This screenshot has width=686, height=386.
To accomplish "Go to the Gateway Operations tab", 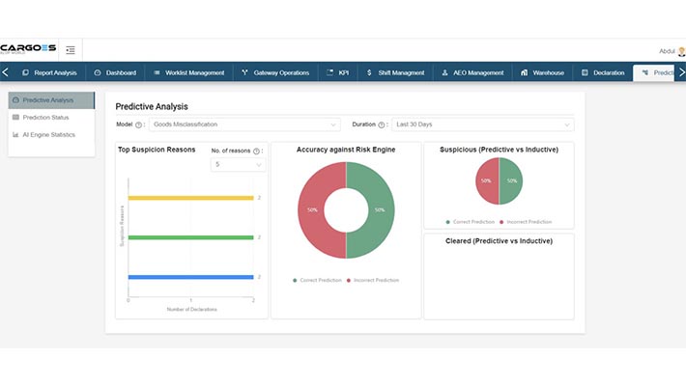I will tap(275, 72).
